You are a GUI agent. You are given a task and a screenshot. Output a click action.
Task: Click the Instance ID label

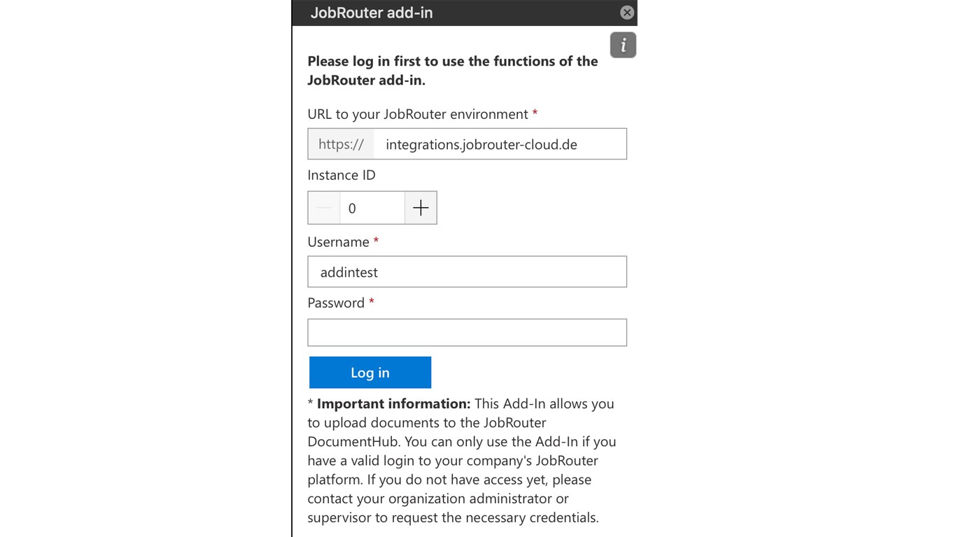pyautogui.click(x=342, y=175)
